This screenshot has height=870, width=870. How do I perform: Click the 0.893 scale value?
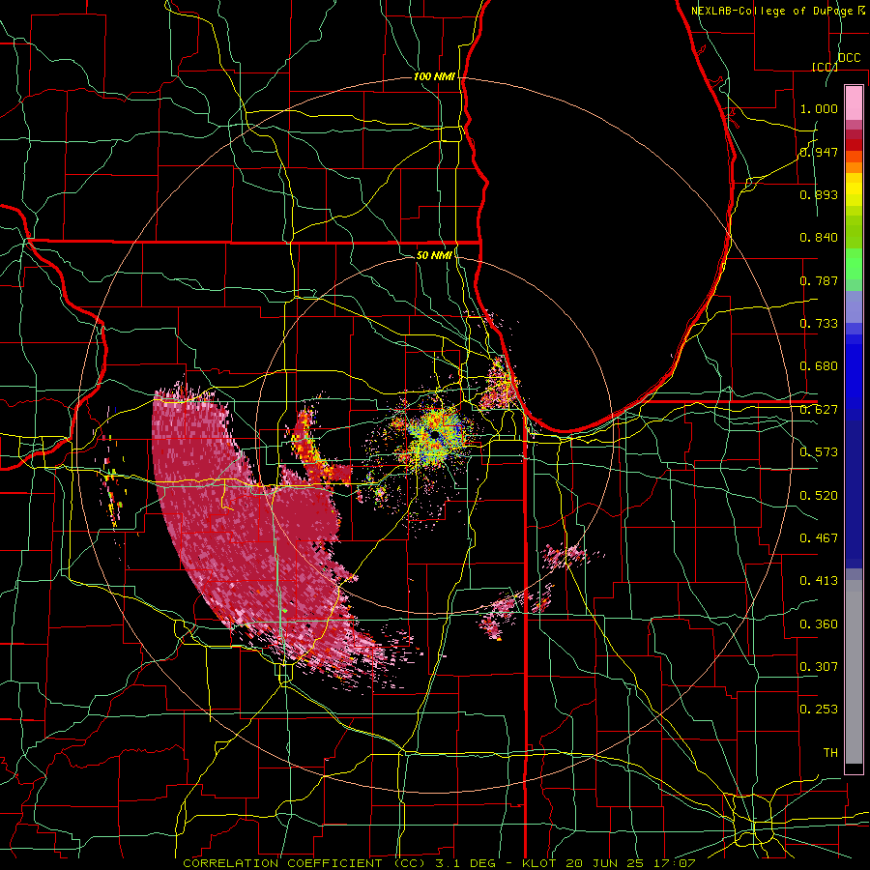click(x=819, y=194)
